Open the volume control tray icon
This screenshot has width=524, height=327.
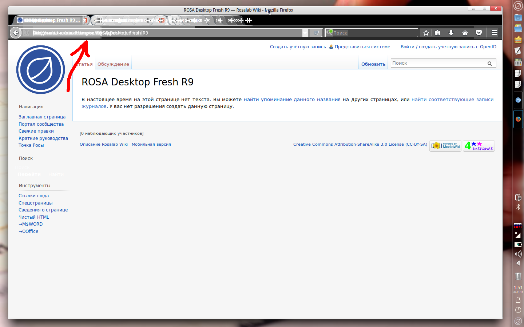coord(518,254)
